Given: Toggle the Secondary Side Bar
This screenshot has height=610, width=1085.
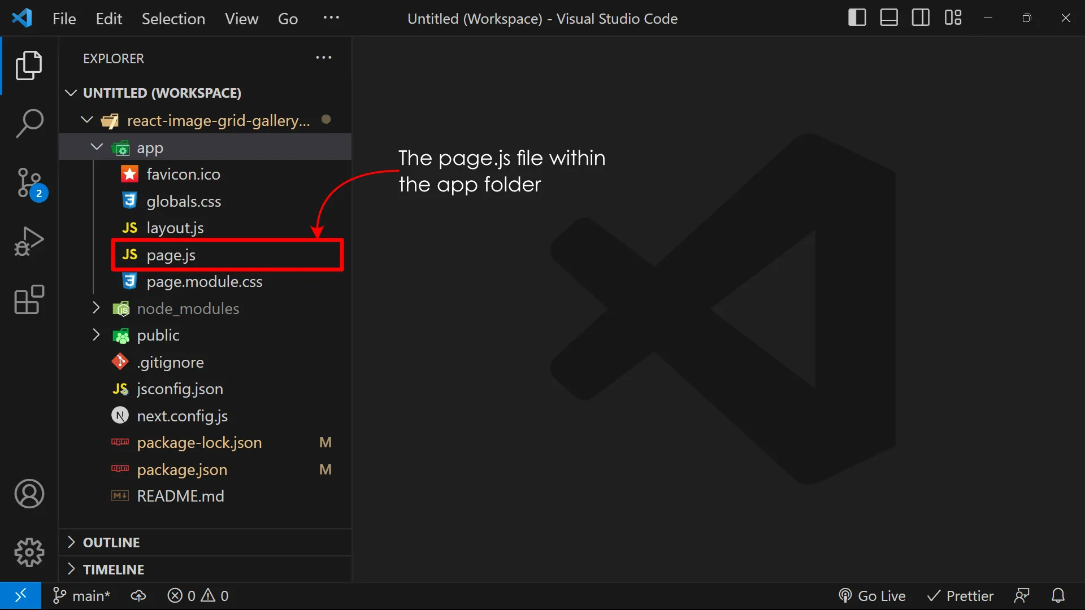Looking at the screenshot, I should pos(920,18).
